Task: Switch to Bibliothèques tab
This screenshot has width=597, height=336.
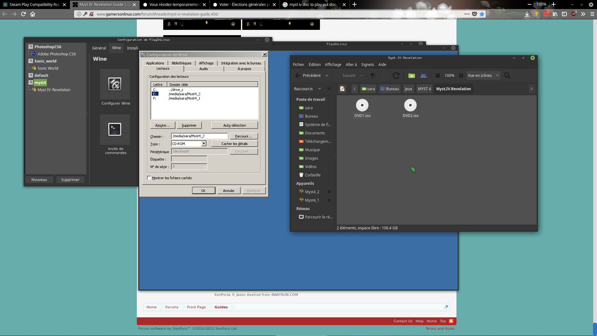Action: pos(182,63)
